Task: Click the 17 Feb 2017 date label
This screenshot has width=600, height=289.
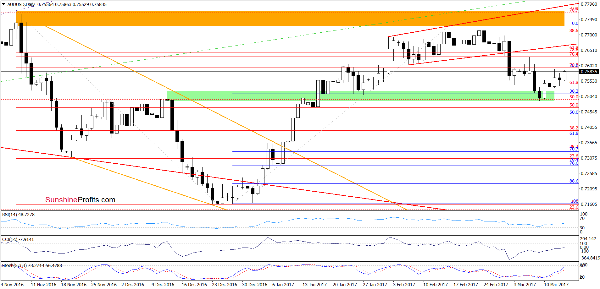Action: click(x=466, y=285)
